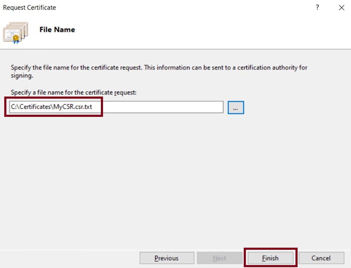Cancel the Request Certificate wizard
This screenshot has height=268, width=351.
[x=321, y=258]
